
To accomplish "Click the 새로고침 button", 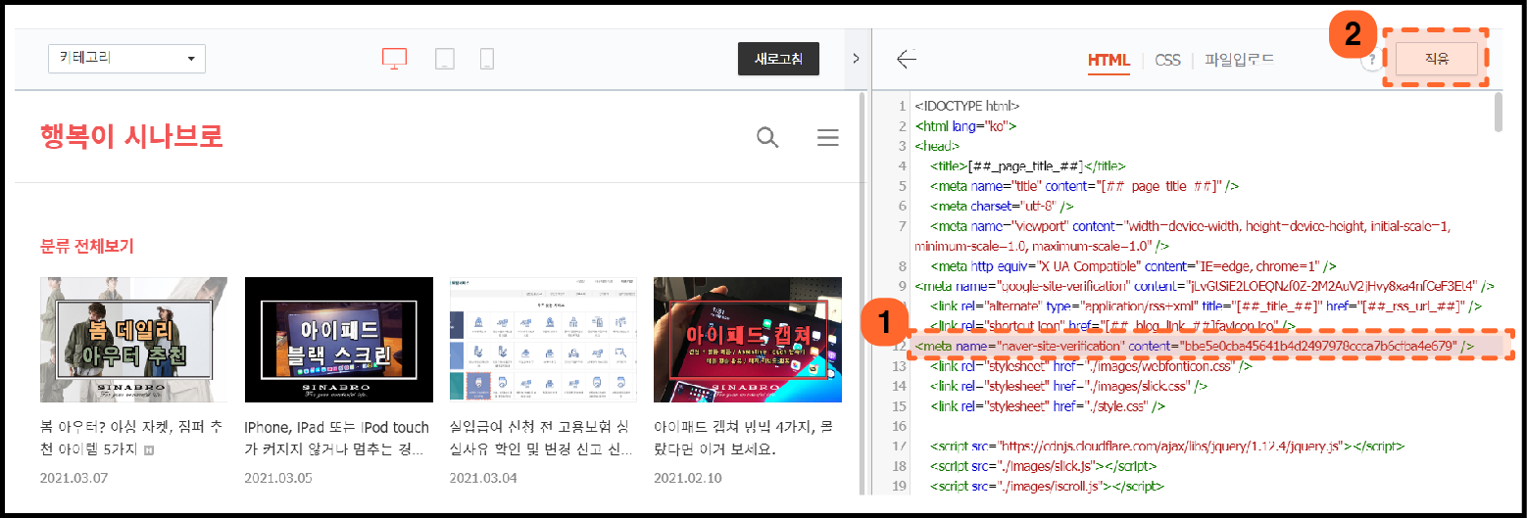I will coord(778,59).
